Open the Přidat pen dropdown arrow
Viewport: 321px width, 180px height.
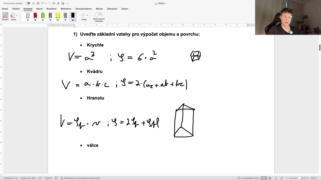pyautogui.click(x=87, y=15)
